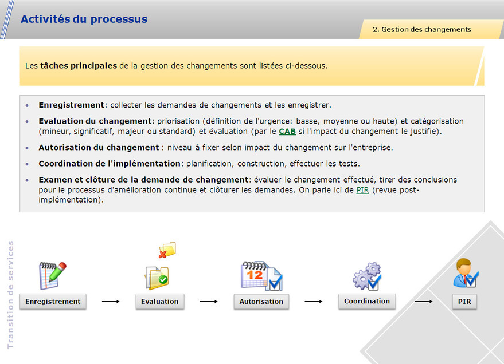Select the "2. Gestion des changements" tab
This screenshot has width=504, height=364.
click(x=422, y=30)
